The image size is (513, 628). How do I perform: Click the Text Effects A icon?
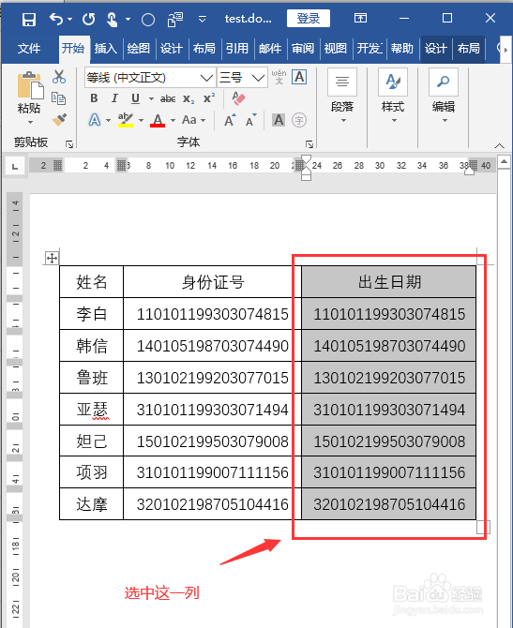coord(95,120)
